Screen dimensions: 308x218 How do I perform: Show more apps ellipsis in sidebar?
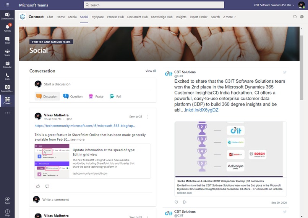click(x=7, y=113)
